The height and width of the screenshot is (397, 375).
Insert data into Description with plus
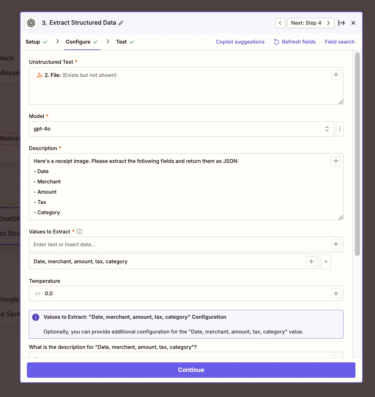tap(336, 161)
